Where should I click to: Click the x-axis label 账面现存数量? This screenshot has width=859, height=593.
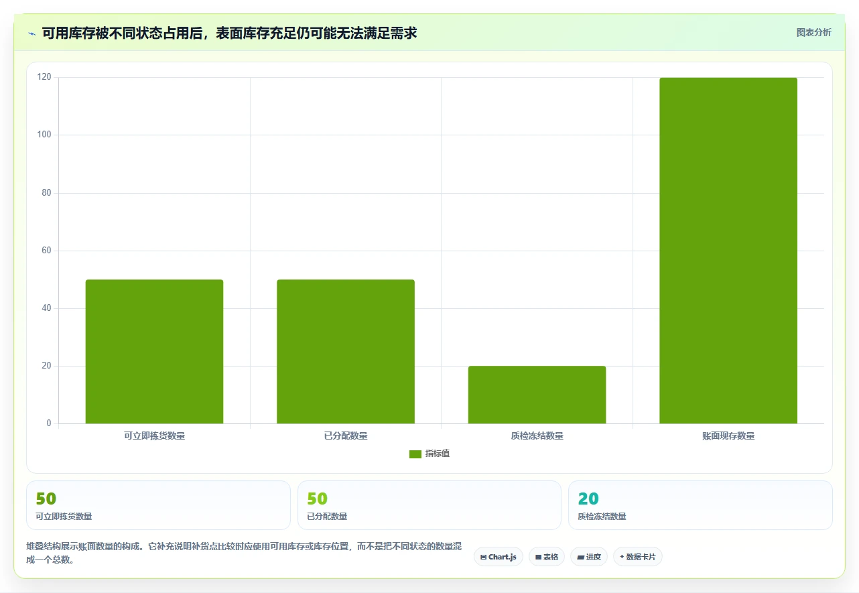point(728,436)
